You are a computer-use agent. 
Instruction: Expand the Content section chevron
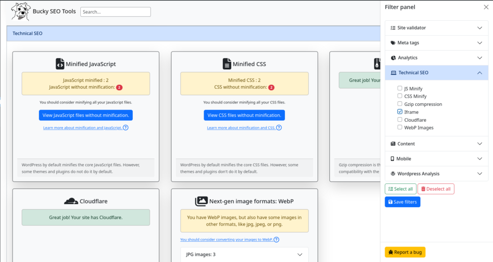tap(480, 144)
